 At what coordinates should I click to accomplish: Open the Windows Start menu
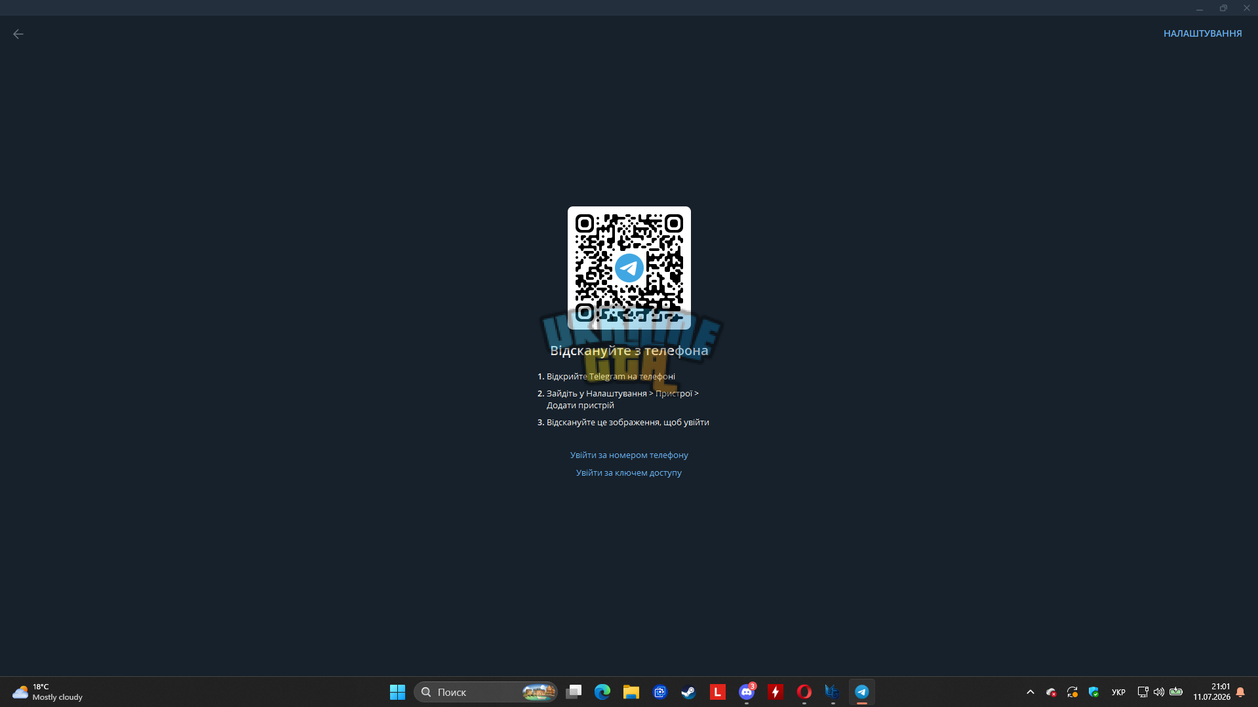tap(397, 692)
